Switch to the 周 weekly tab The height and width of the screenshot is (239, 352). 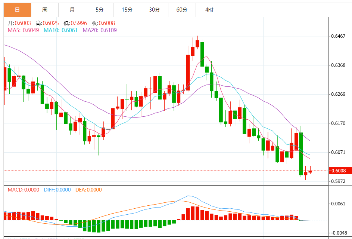coord(45,10)
